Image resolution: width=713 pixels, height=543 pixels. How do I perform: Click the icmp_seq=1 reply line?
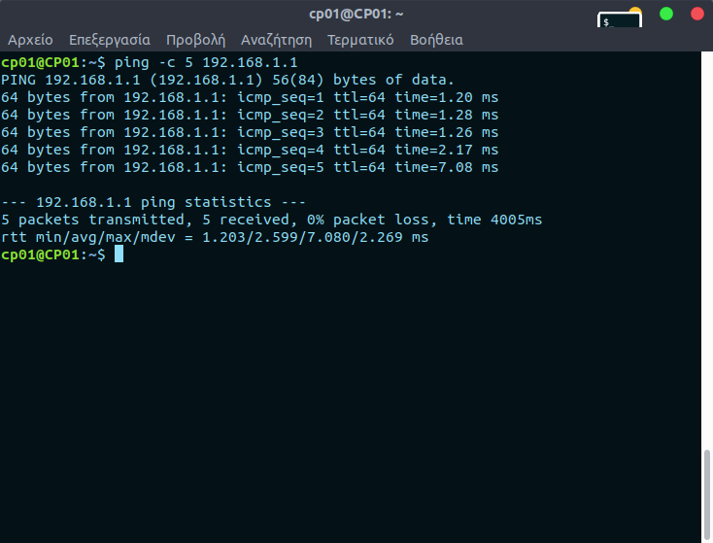click(250, 97)
